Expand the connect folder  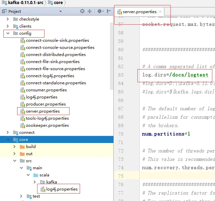click(x=8, y=132)
